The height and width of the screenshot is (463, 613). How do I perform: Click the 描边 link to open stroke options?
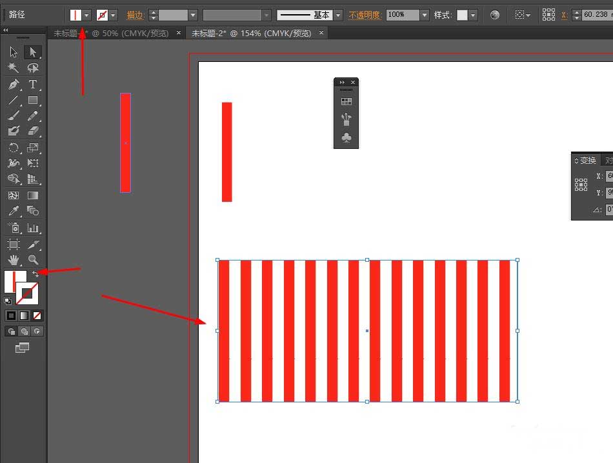(135, 14)
